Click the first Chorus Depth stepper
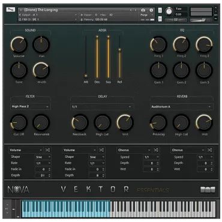 151,163
